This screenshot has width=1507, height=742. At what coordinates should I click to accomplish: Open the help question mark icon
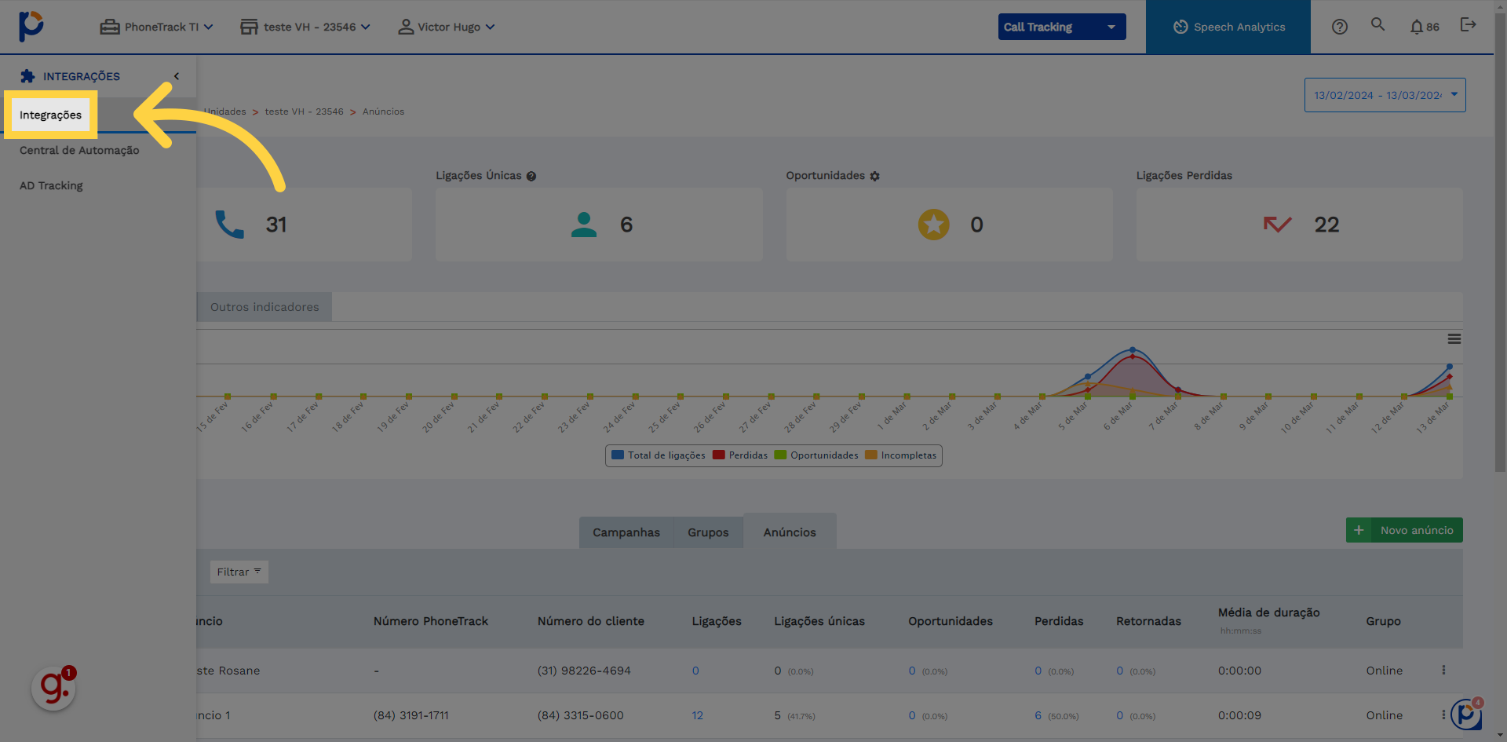click(1340, 27)
